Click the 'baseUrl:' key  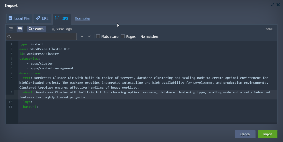pyautogui.click(x=30, y=107)
